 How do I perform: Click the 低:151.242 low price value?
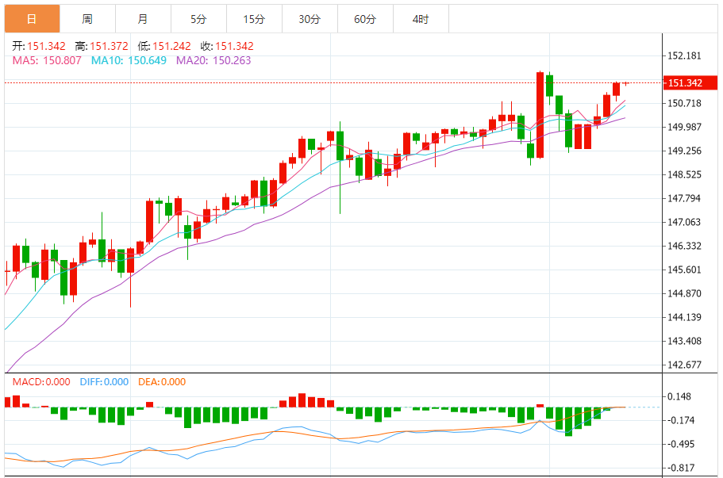[x=164, y=46]
